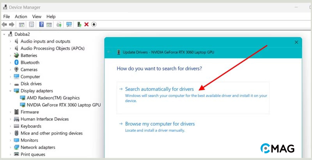Open the Action menu

(21, 16)
